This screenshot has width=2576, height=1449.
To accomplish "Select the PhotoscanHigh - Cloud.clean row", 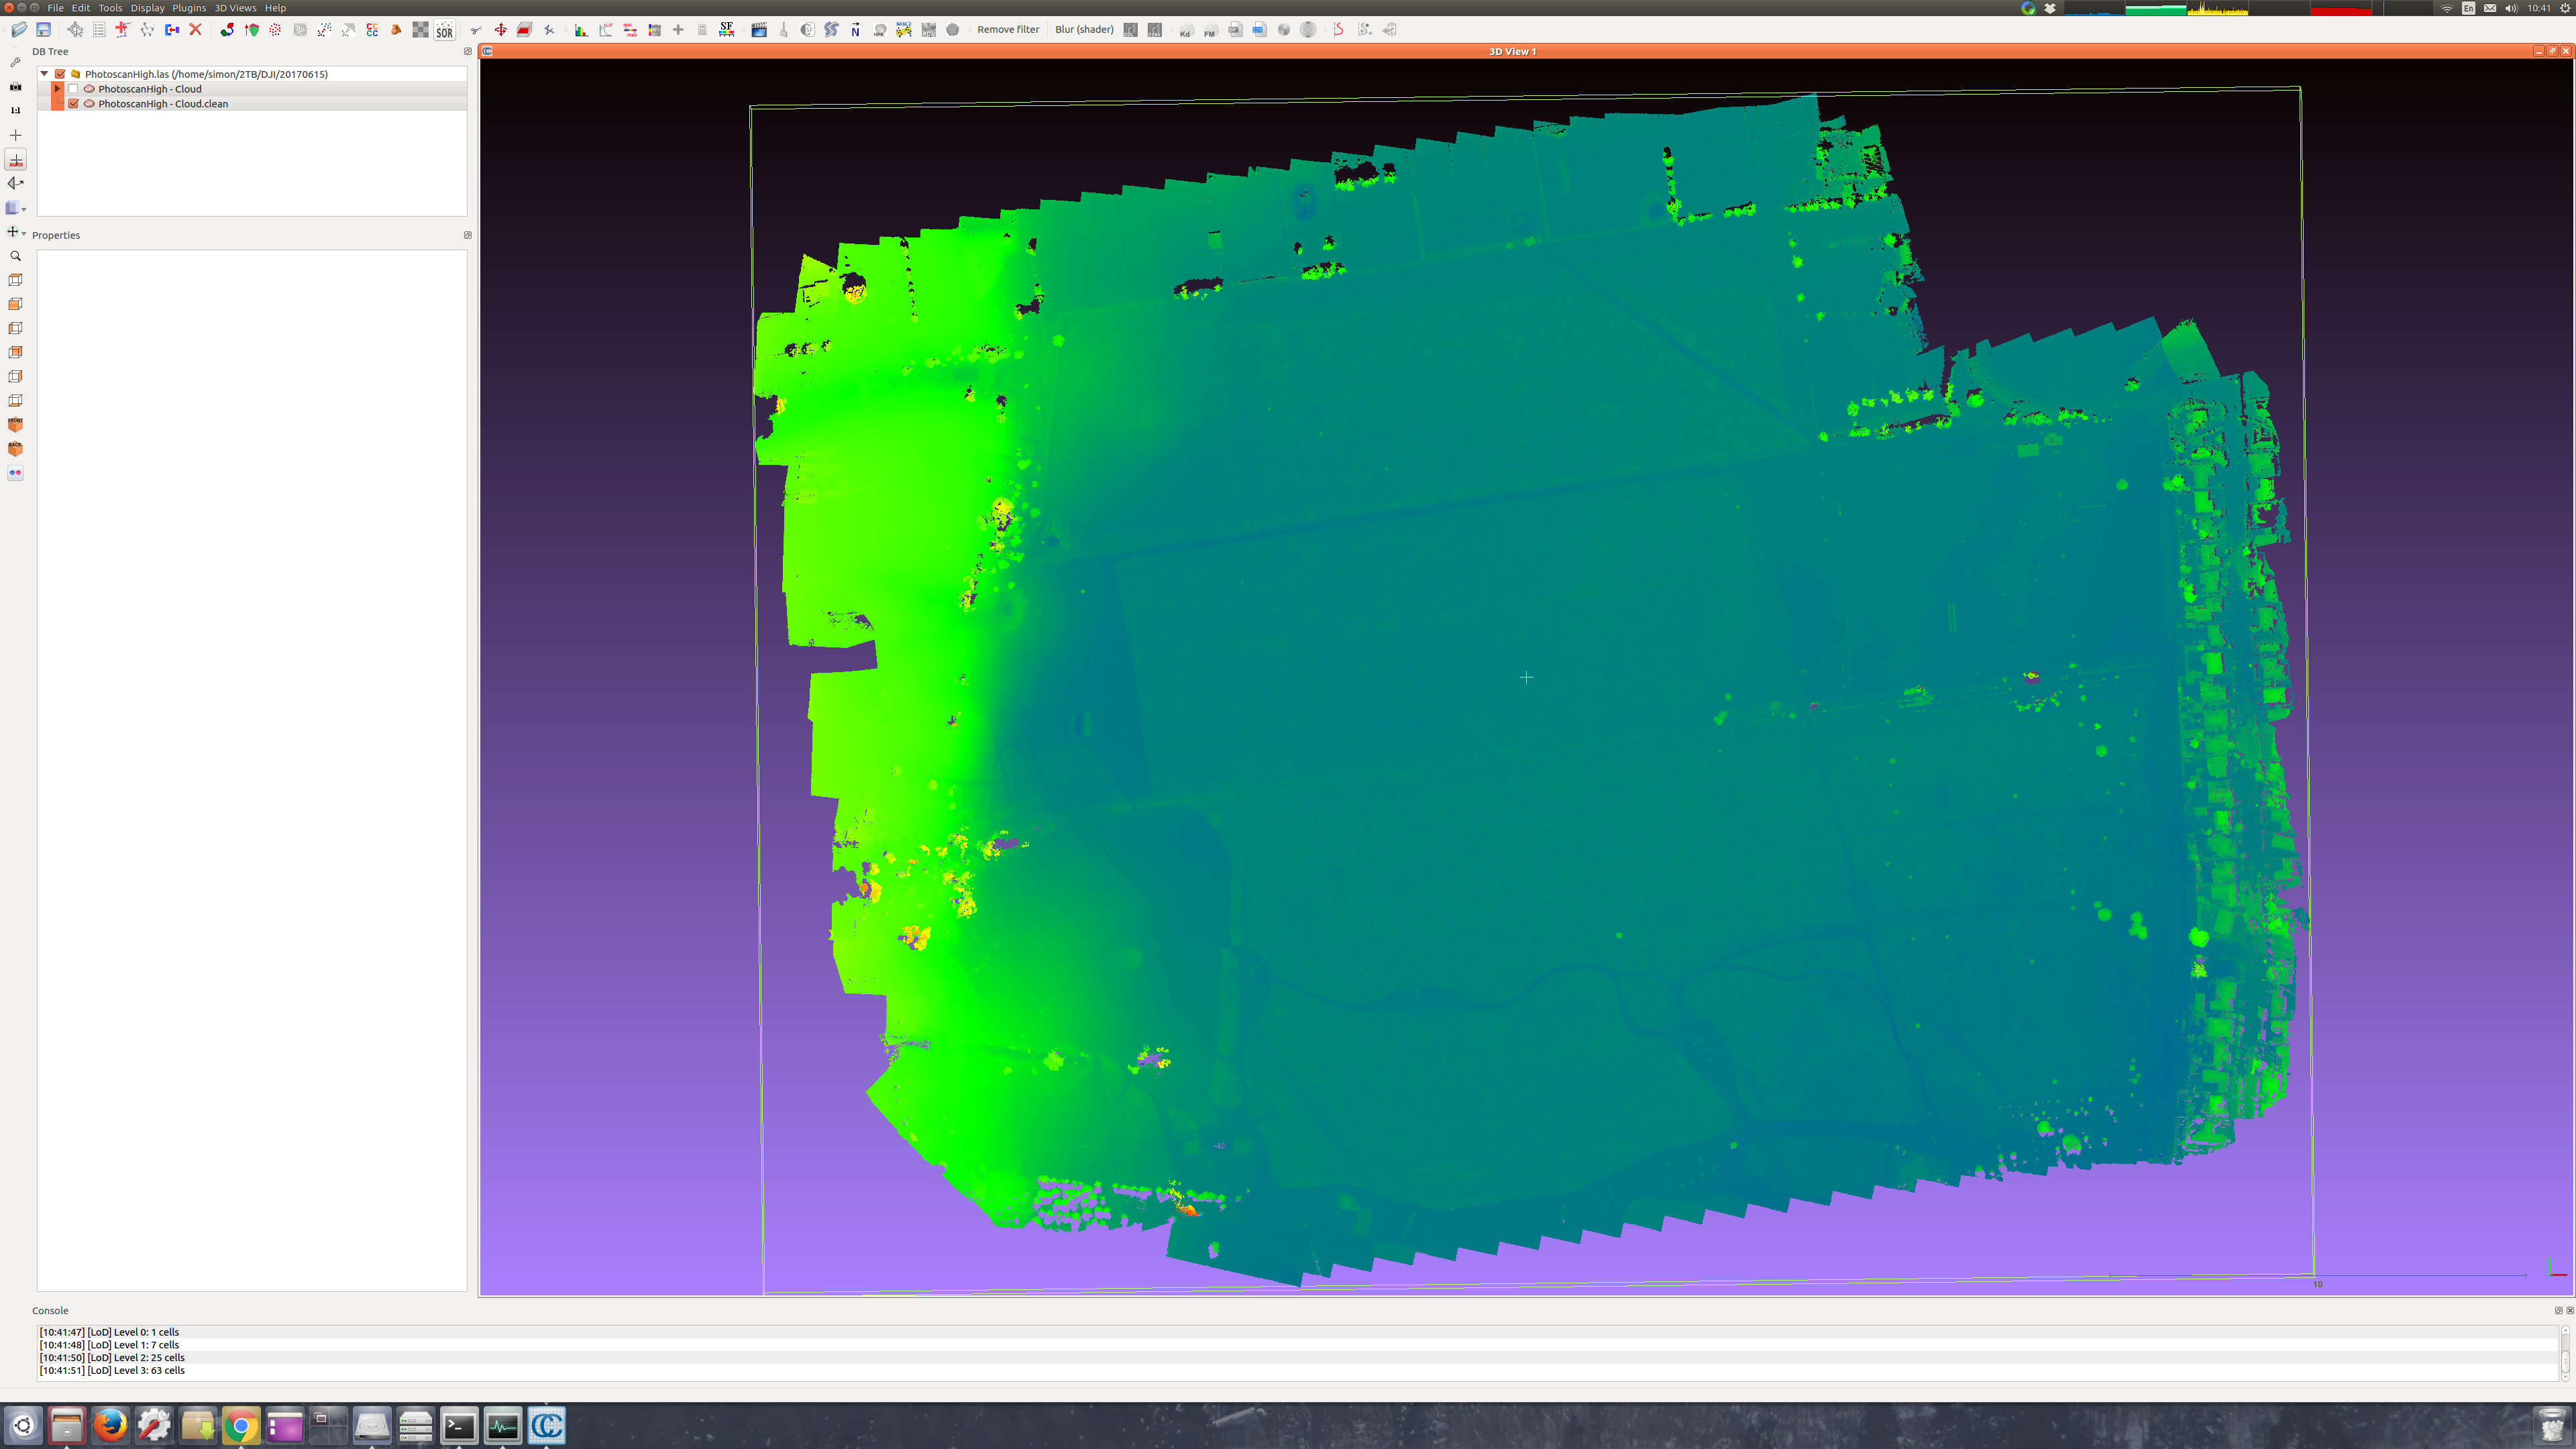I will click(253, 104).
